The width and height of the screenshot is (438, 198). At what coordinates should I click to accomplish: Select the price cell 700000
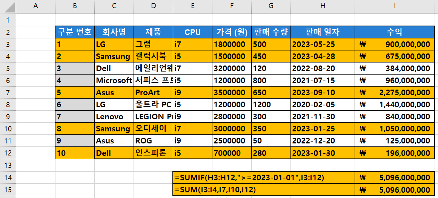point(232,153)
